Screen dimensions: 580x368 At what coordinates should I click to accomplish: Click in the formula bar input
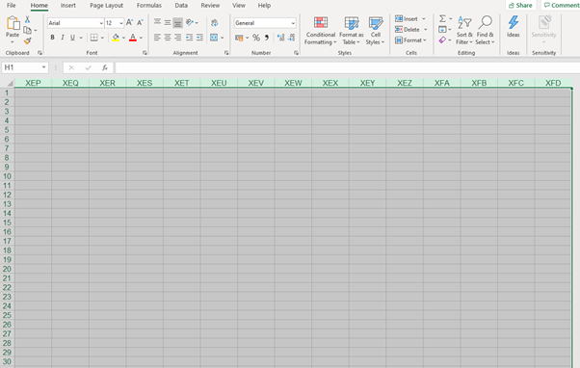tap(348, 67)
